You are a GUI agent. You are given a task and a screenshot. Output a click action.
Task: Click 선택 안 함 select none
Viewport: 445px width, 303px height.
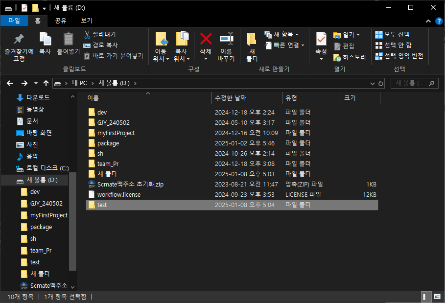click(393, 46)
